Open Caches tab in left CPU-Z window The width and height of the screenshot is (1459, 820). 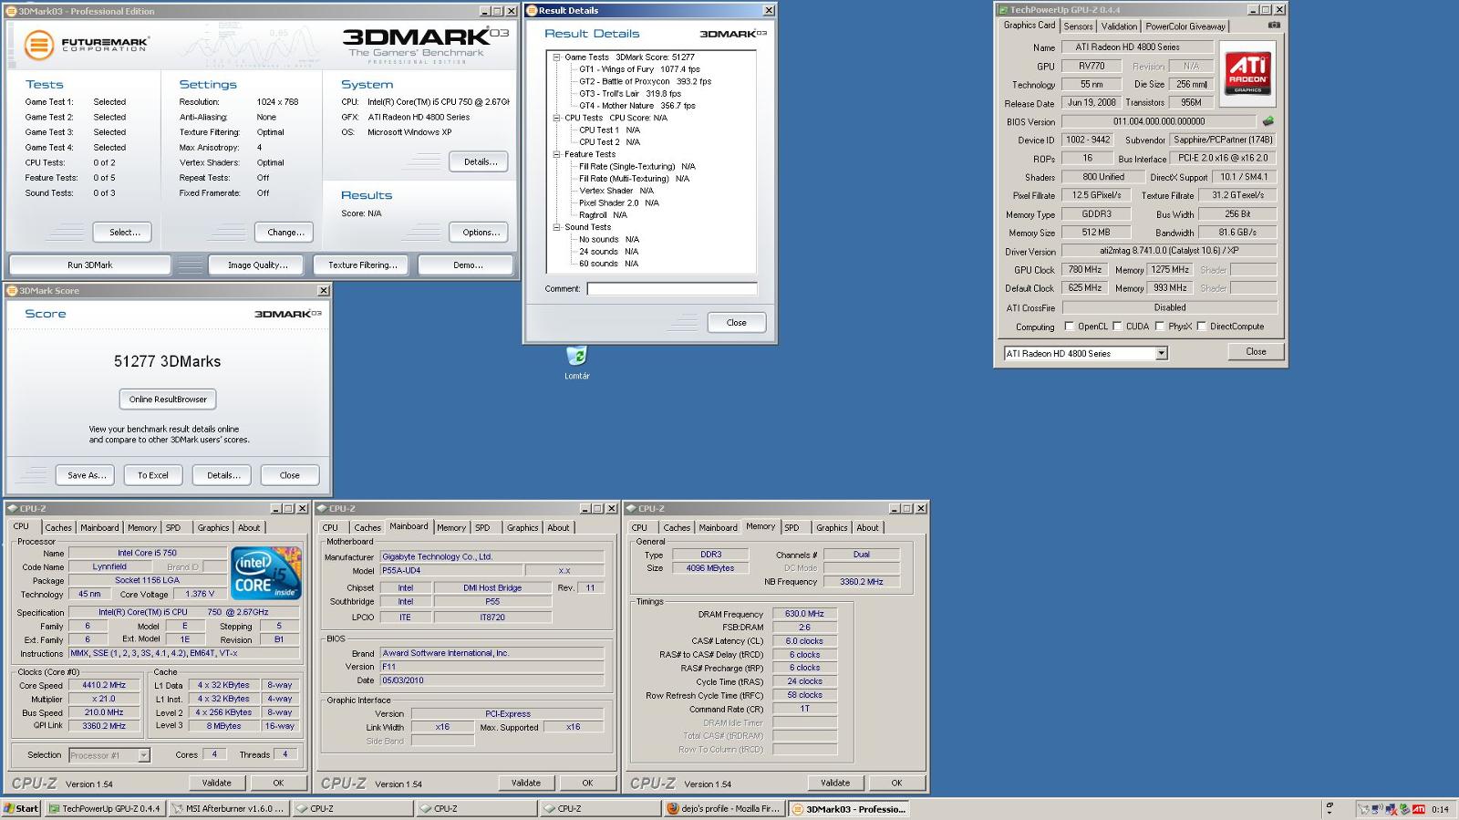click(58, 528)
